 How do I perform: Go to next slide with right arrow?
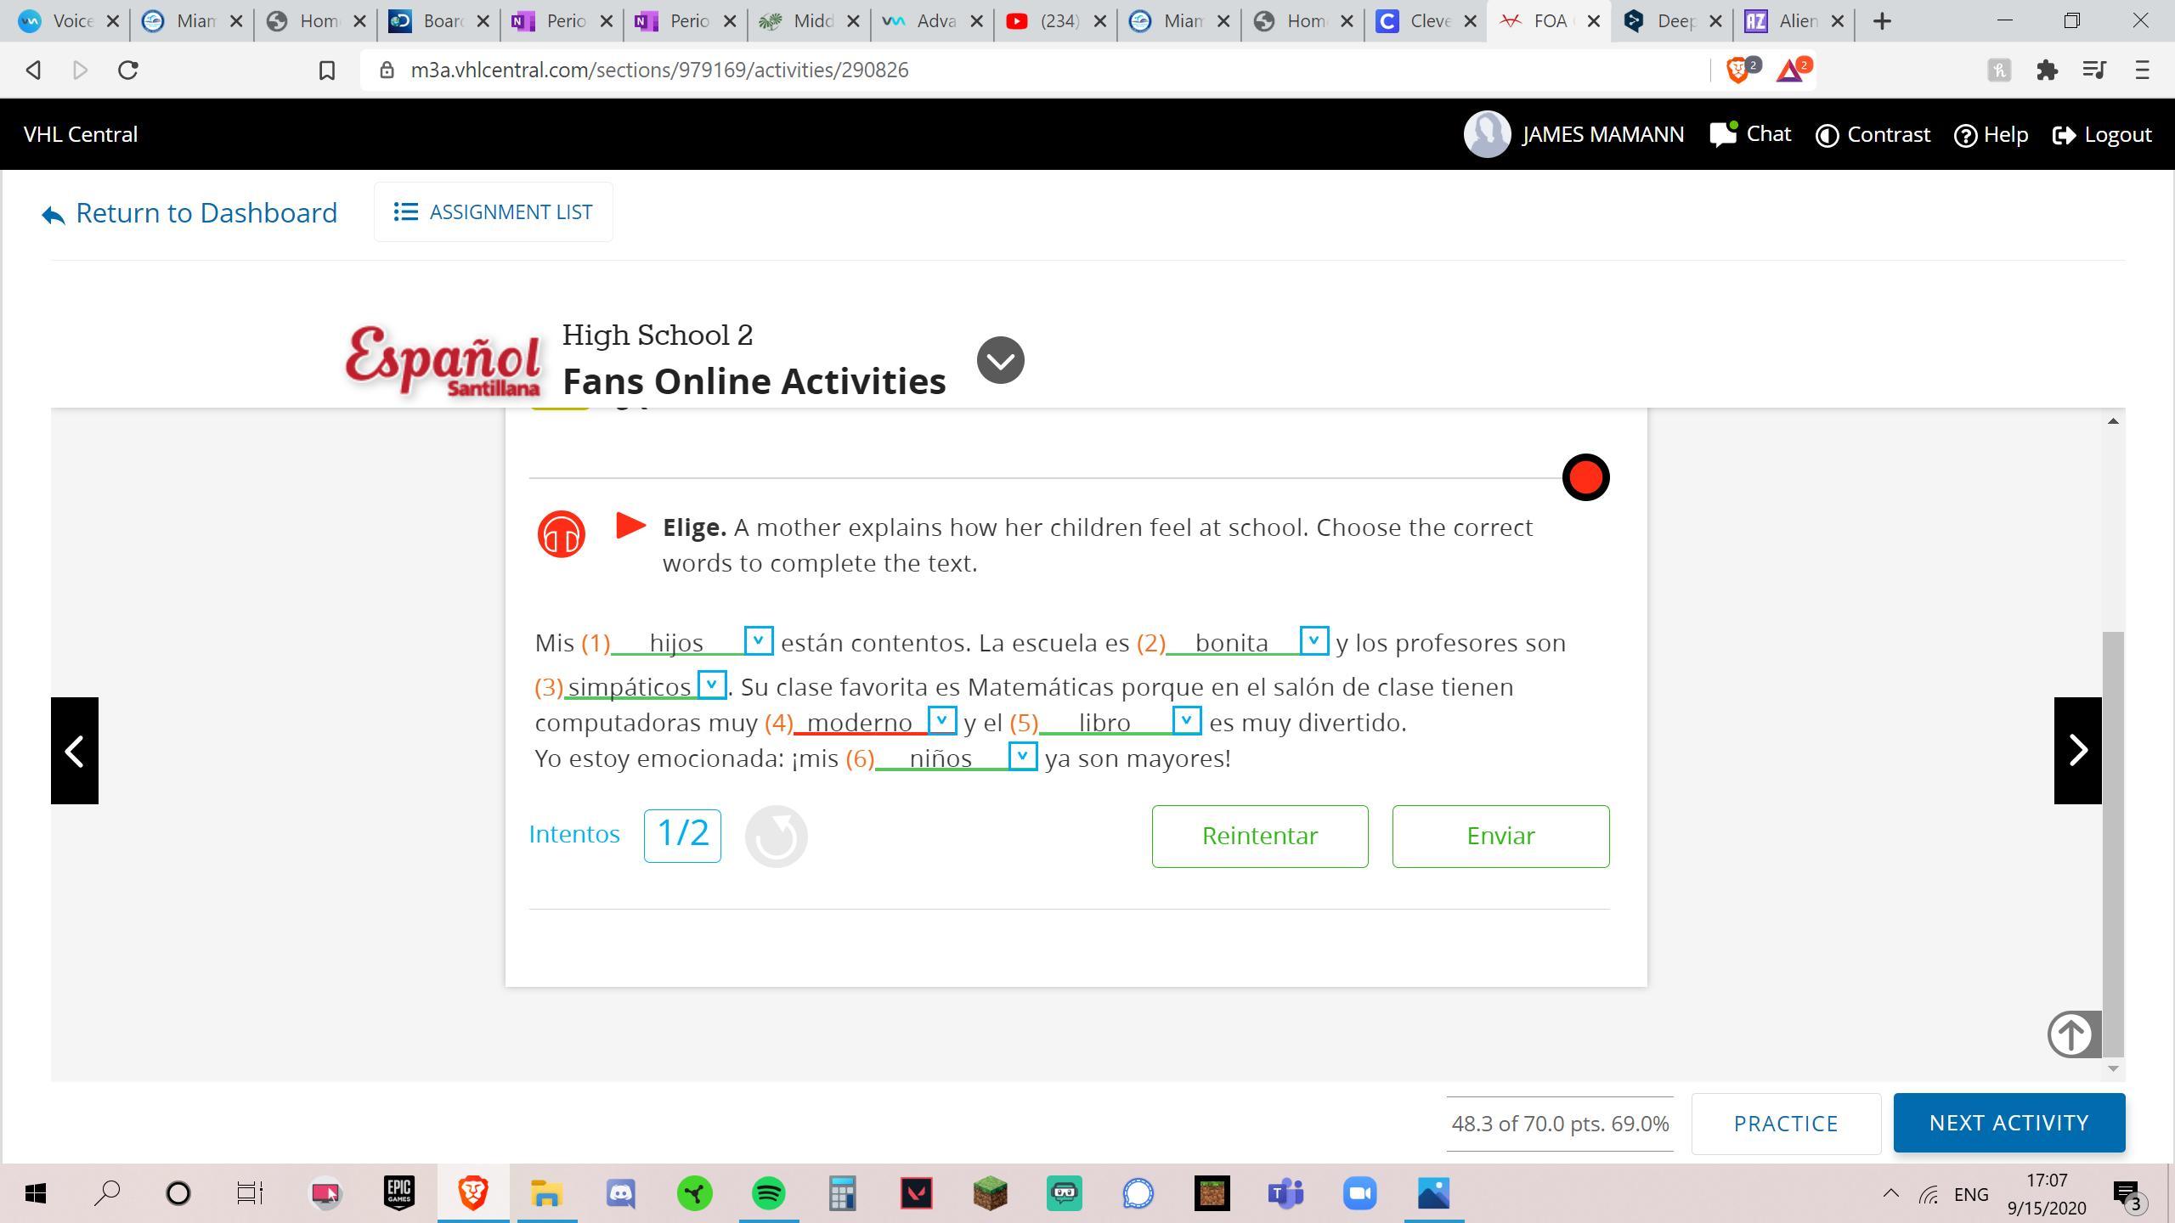tap(2077, 750)
